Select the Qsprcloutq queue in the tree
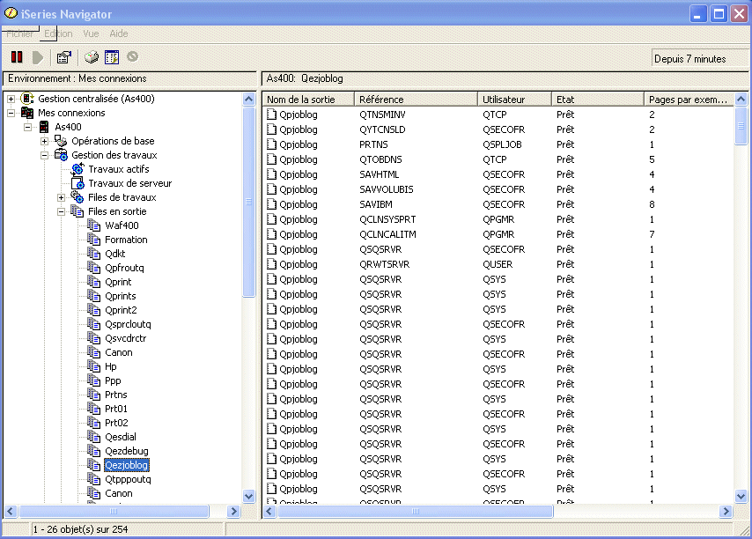The height and width of the screenshot is (539, 752). [128, 324]
